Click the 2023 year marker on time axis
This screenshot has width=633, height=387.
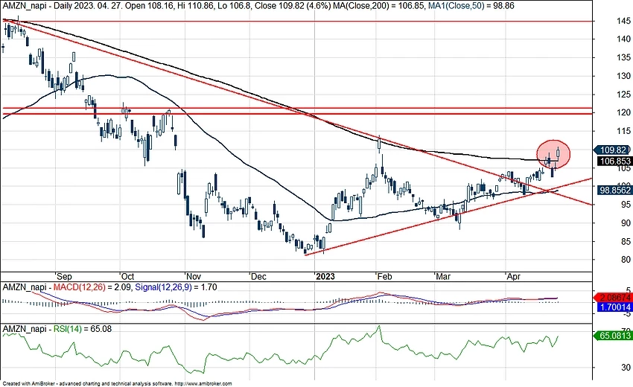[x=325, y=275]
